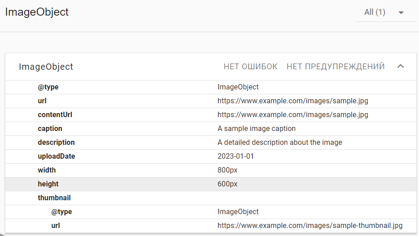Click the ImageObject page heading

tap(37, 12)
